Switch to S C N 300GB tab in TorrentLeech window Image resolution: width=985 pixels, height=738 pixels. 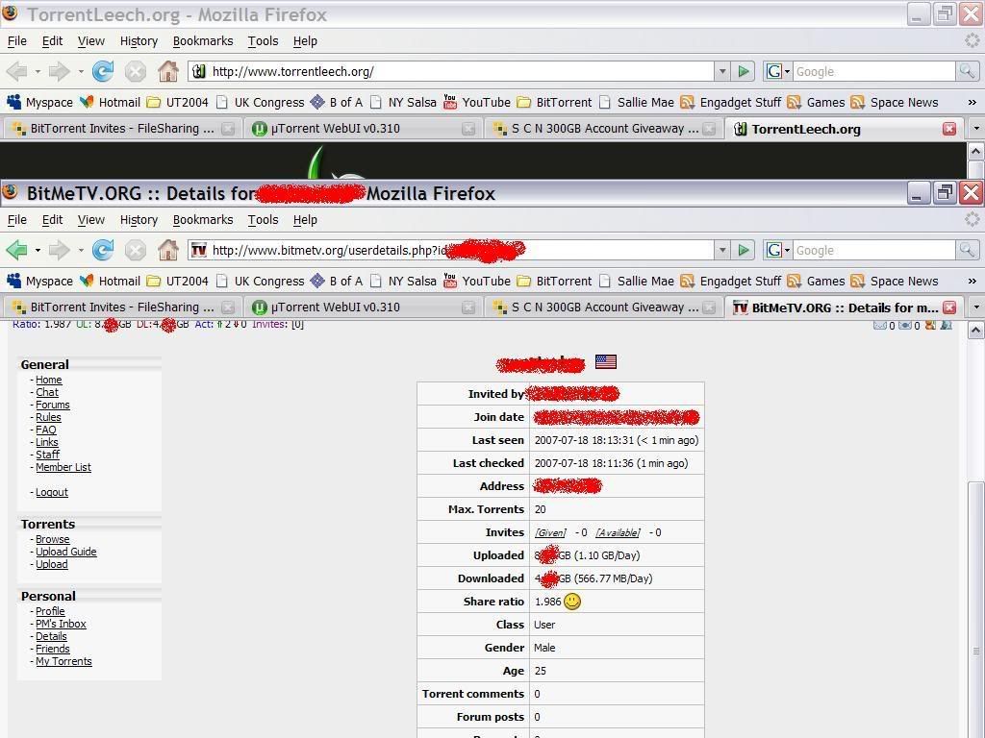click(605, 128)
